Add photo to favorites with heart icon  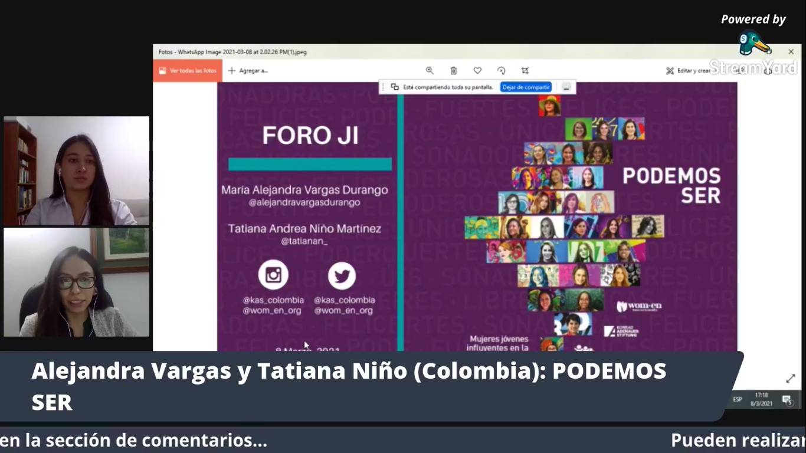pyautogui.click(x=477, y=71)
